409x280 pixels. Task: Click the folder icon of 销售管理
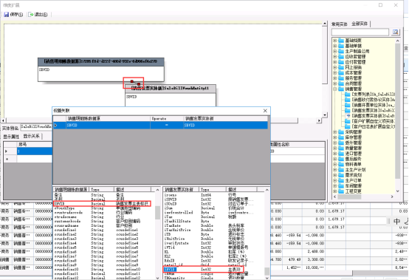click(x=341, y=89)
